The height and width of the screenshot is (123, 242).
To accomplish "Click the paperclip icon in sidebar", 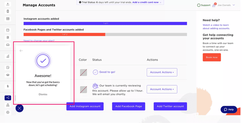I will pos(8,86).
